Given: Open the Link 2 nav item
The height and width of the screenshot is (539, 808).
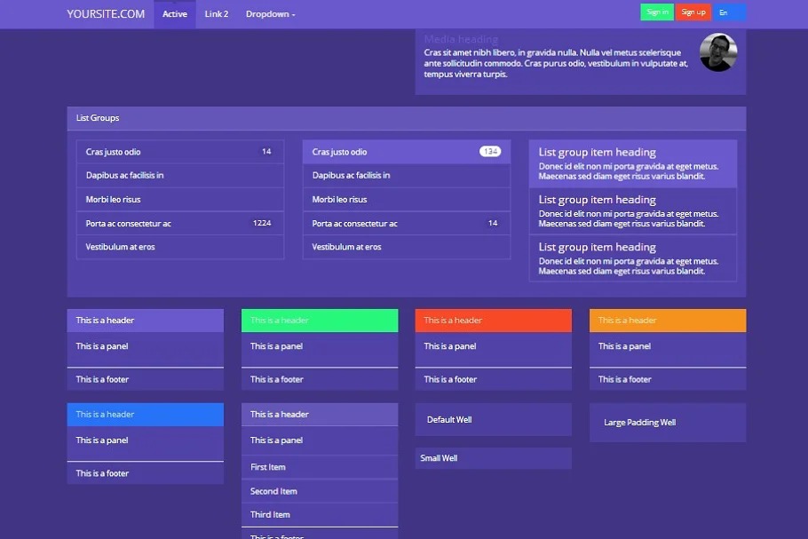Looking at the screenshot, I should pyautogui.click(x=216, y=14).
